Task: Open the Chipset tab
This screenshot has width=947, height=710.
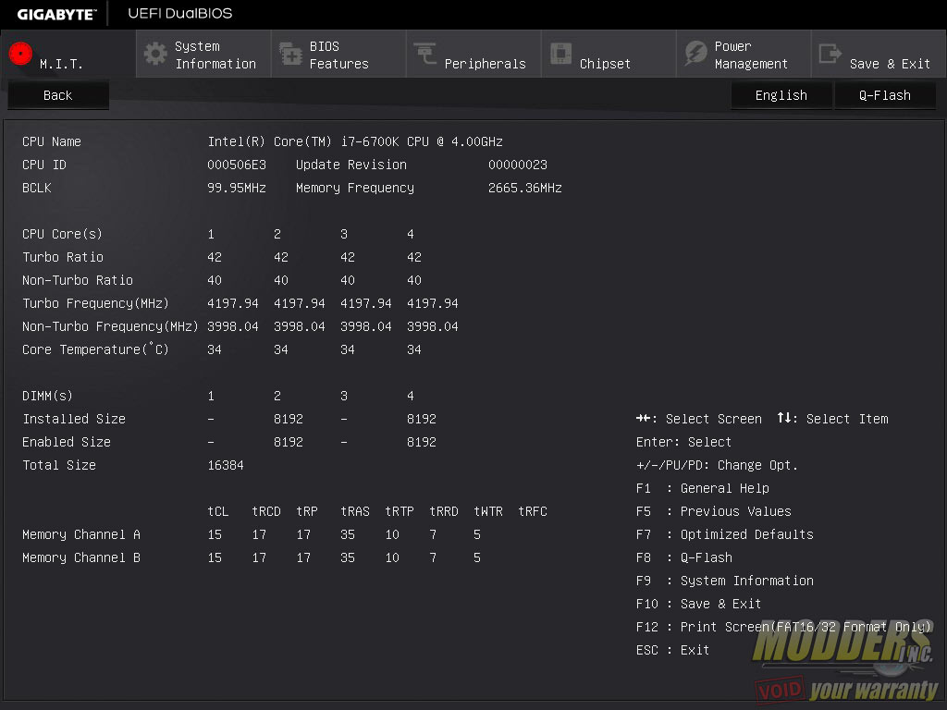Action: click(609, 54)
